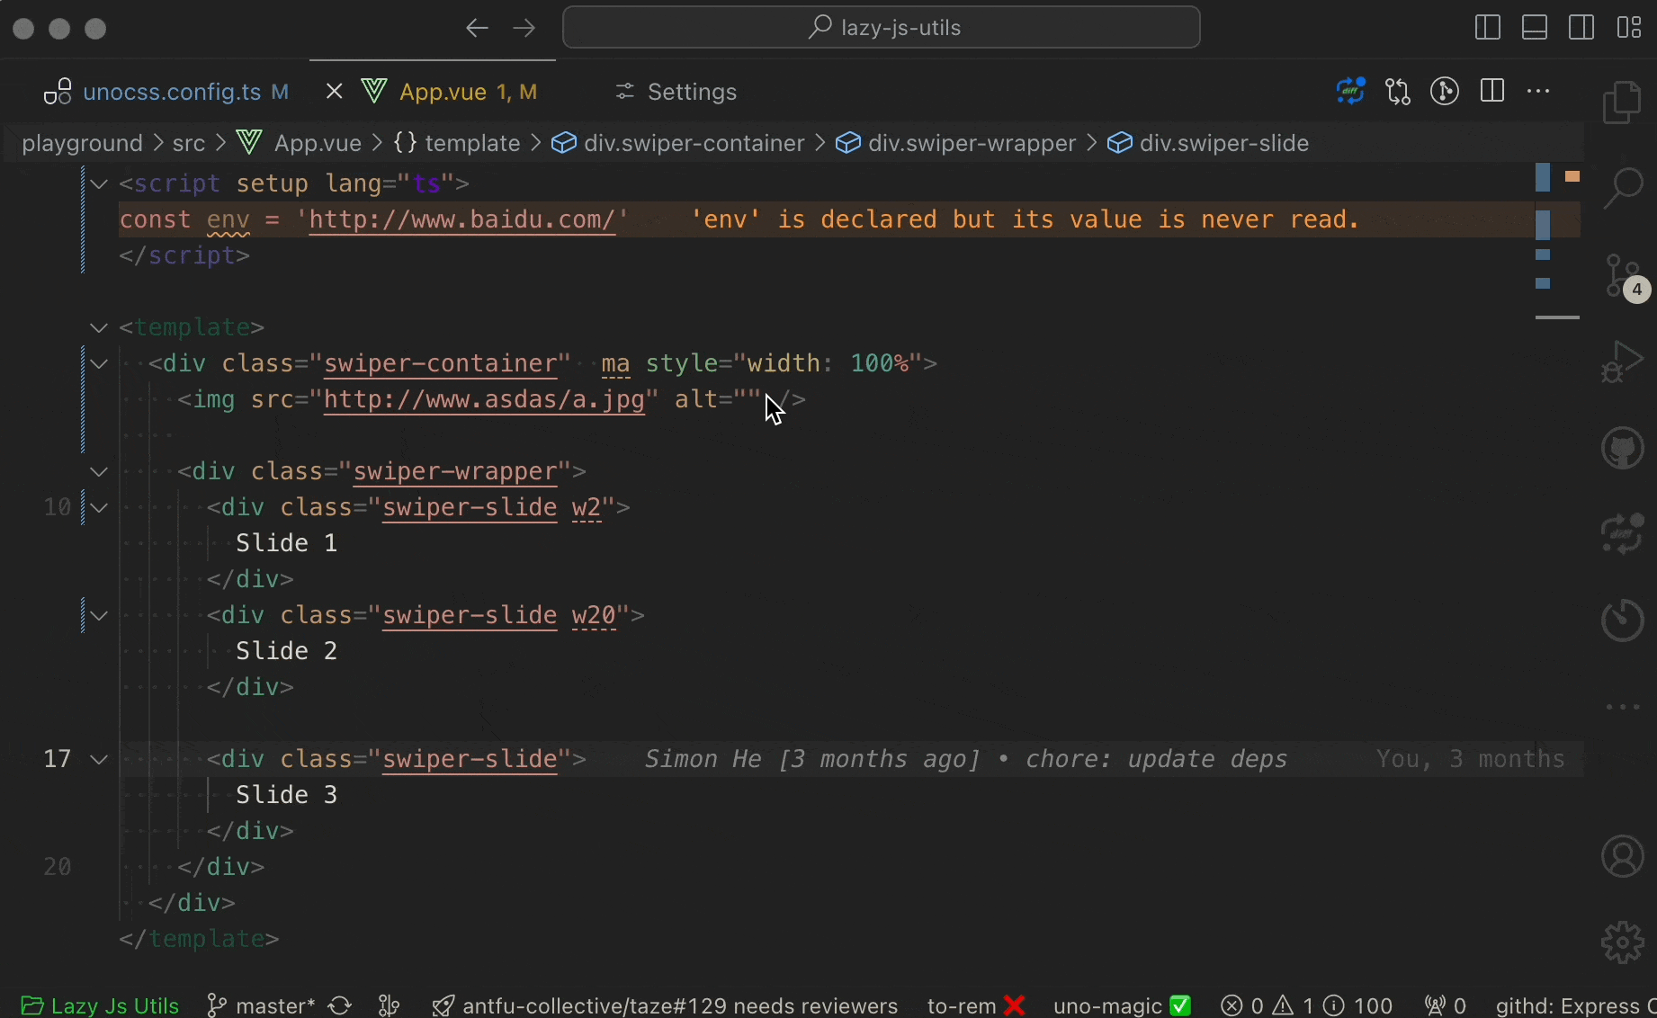Open the GitHub view in activity bar
The image size is (1657, 1018).
coord(1623,447)
